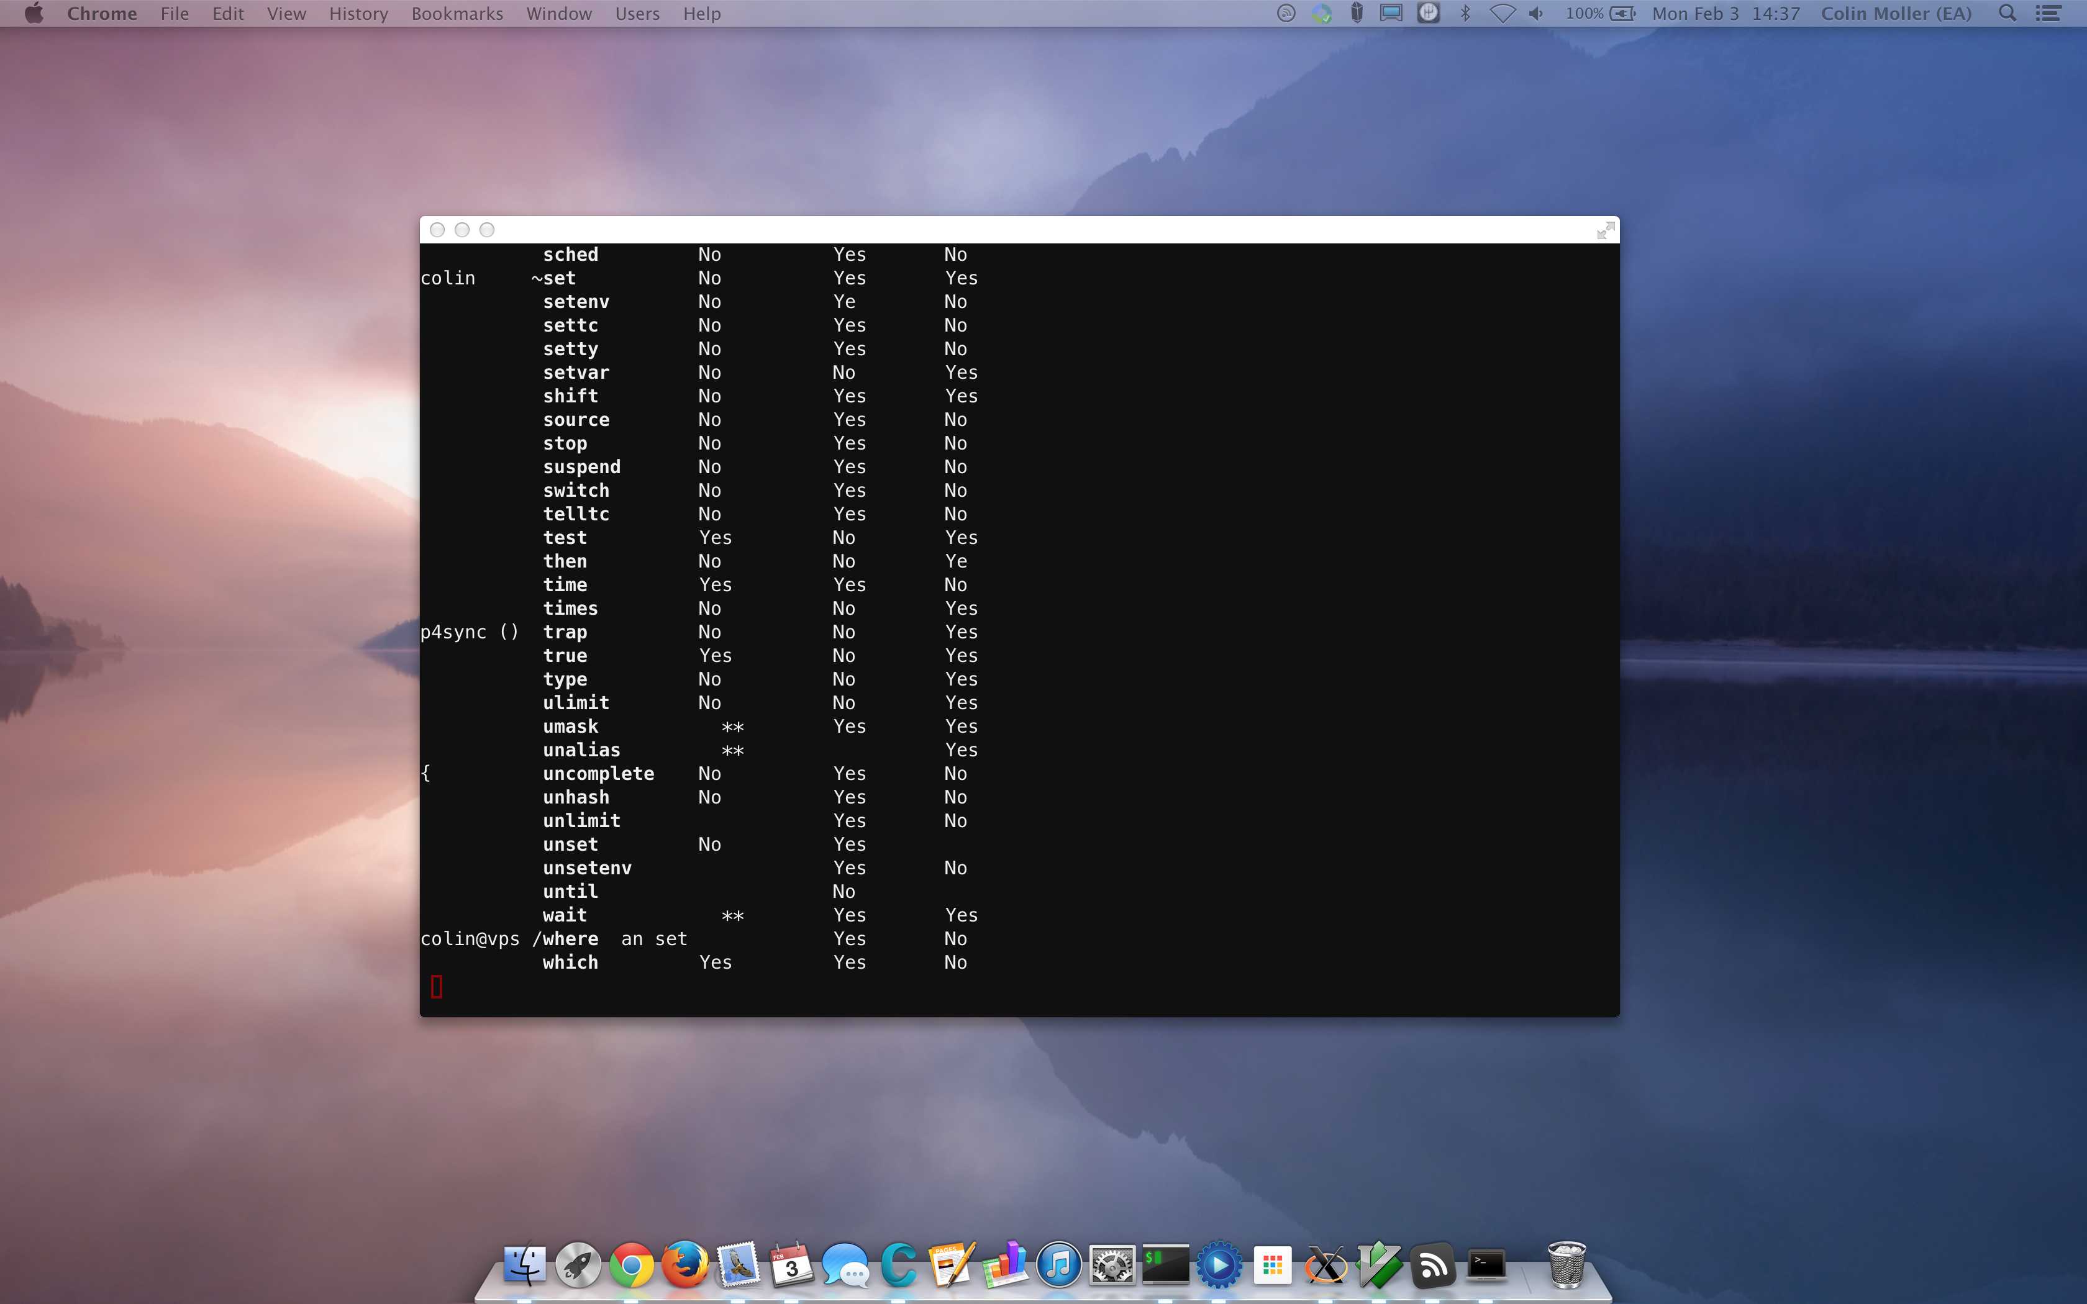Close the terminal window
Viewport: 2087px width, 1304px height.
point(437,229)
